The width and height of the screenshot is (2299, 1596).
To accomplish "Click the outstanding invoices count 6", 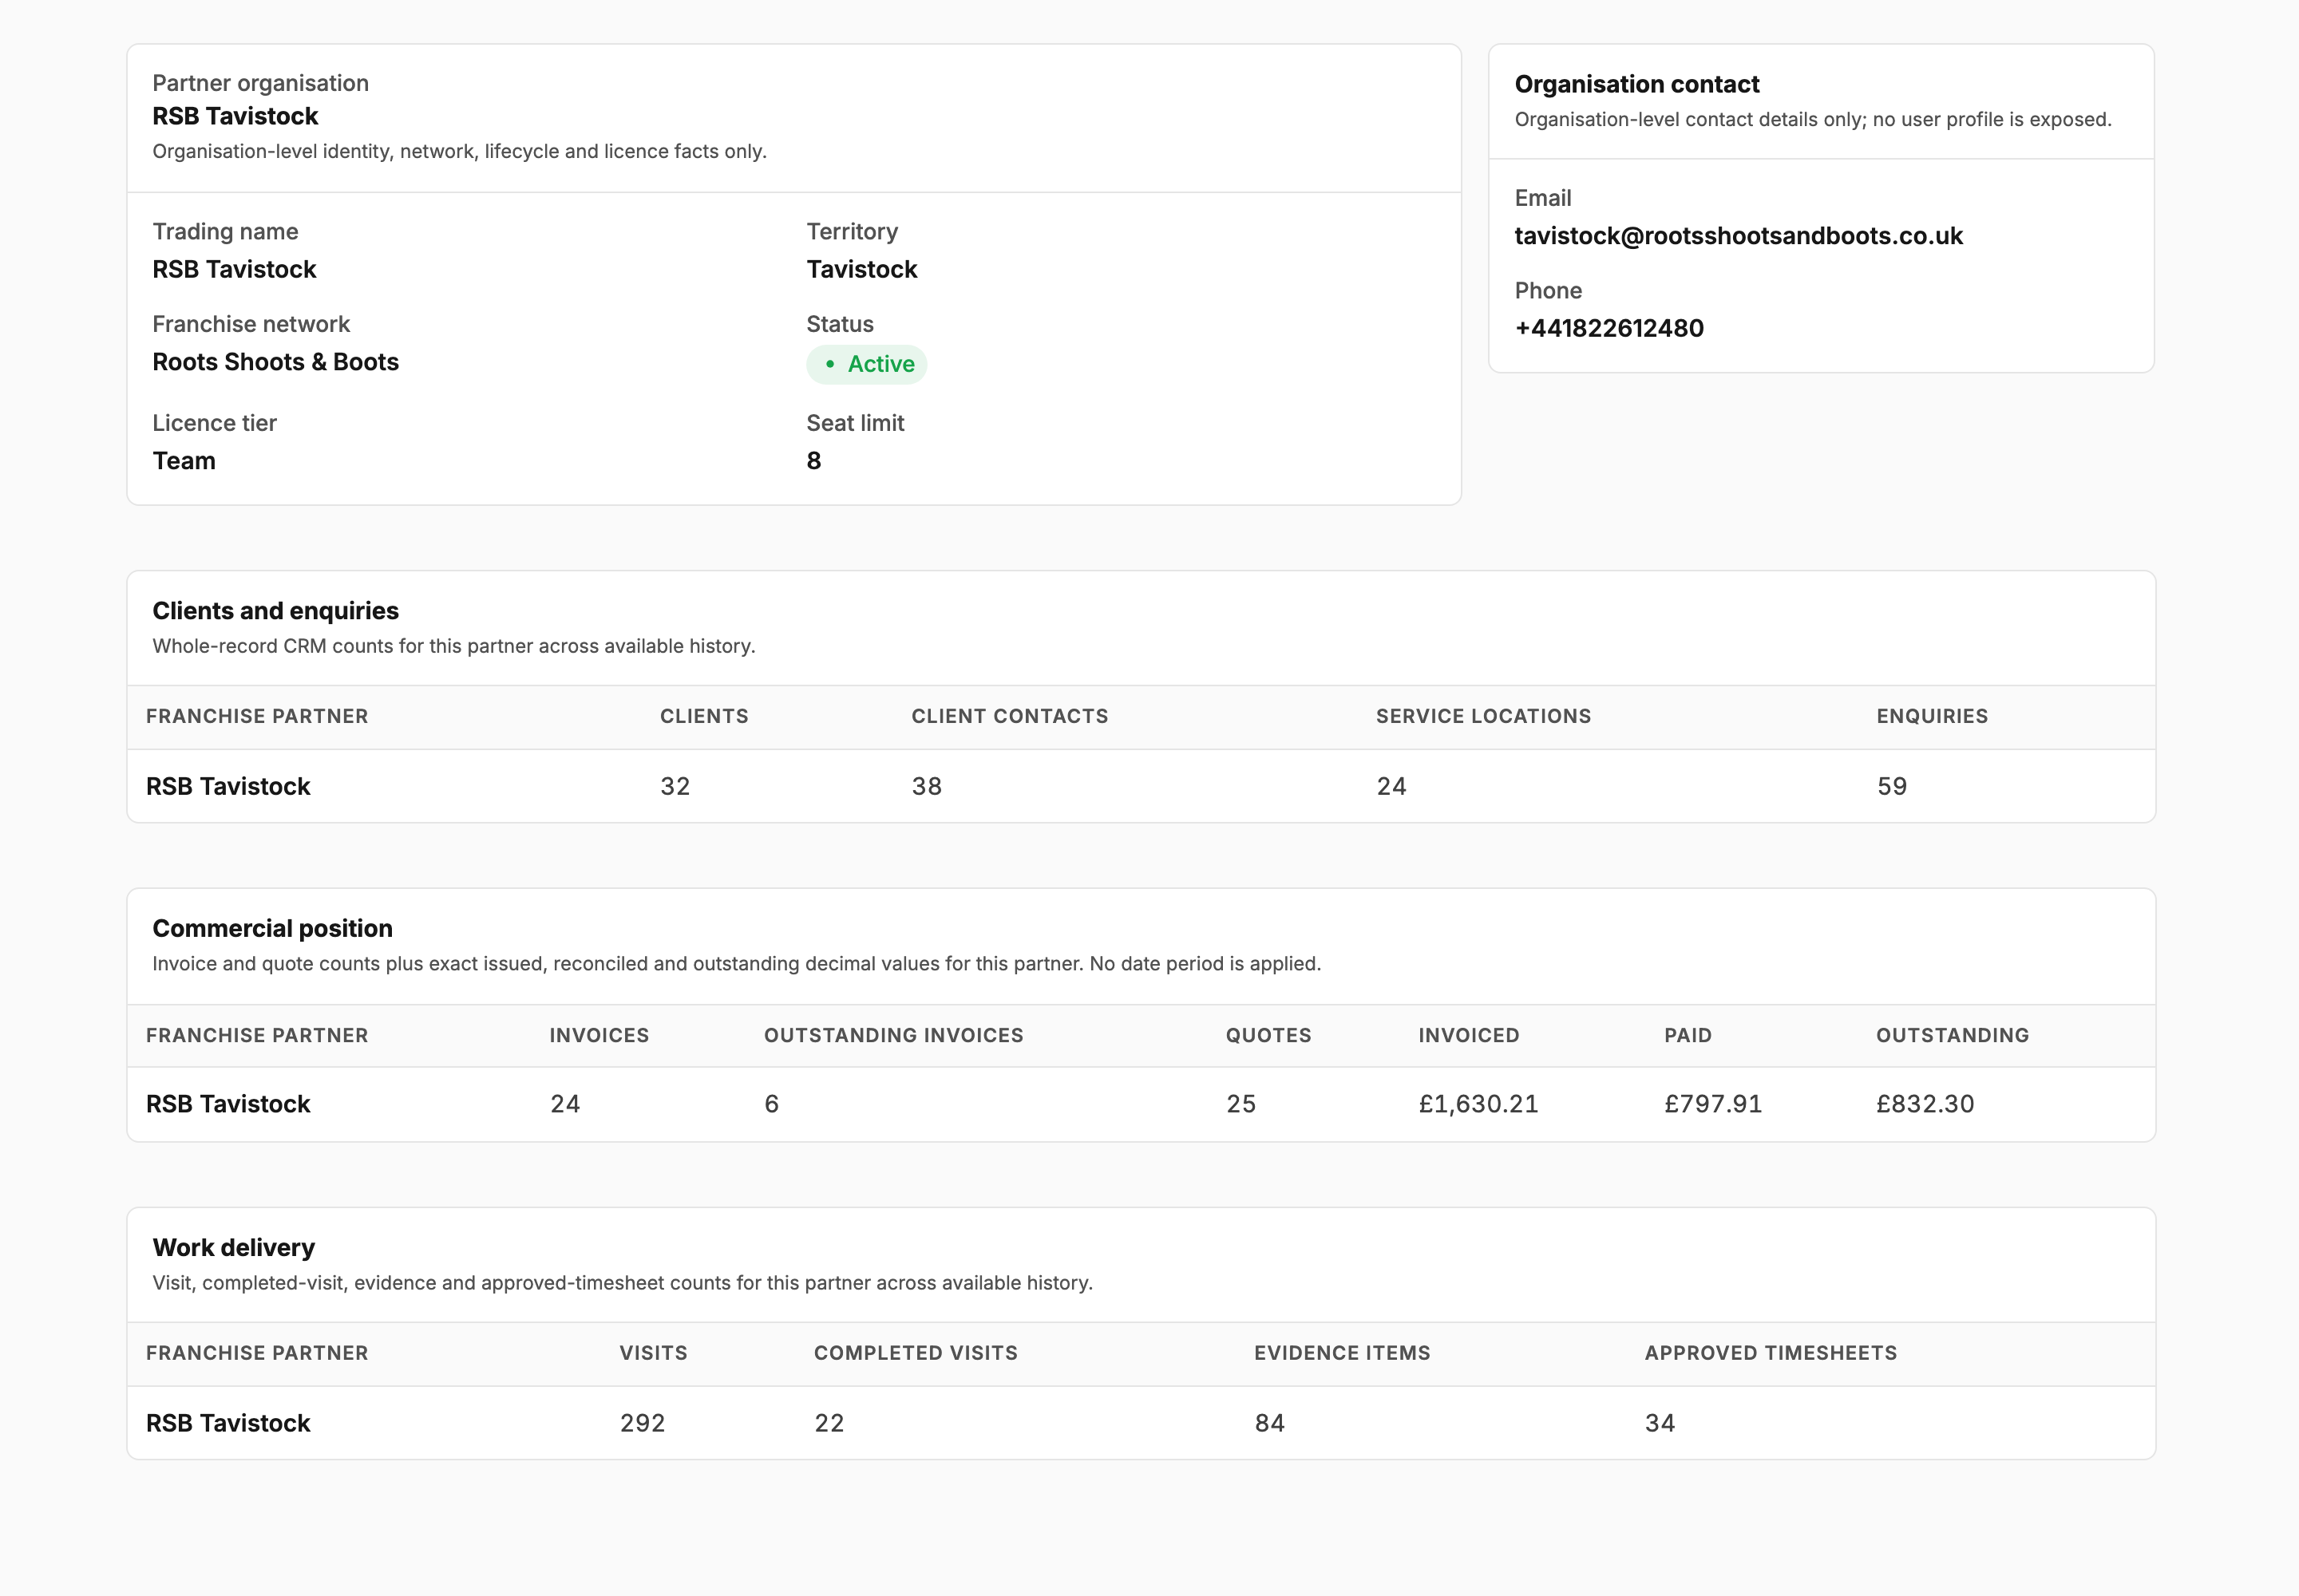I will (771, 1104).
